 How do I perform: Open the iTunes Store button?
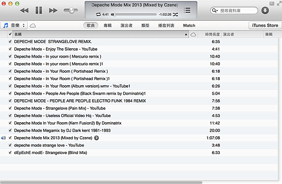pyautogui.click(x=265, y=25)
